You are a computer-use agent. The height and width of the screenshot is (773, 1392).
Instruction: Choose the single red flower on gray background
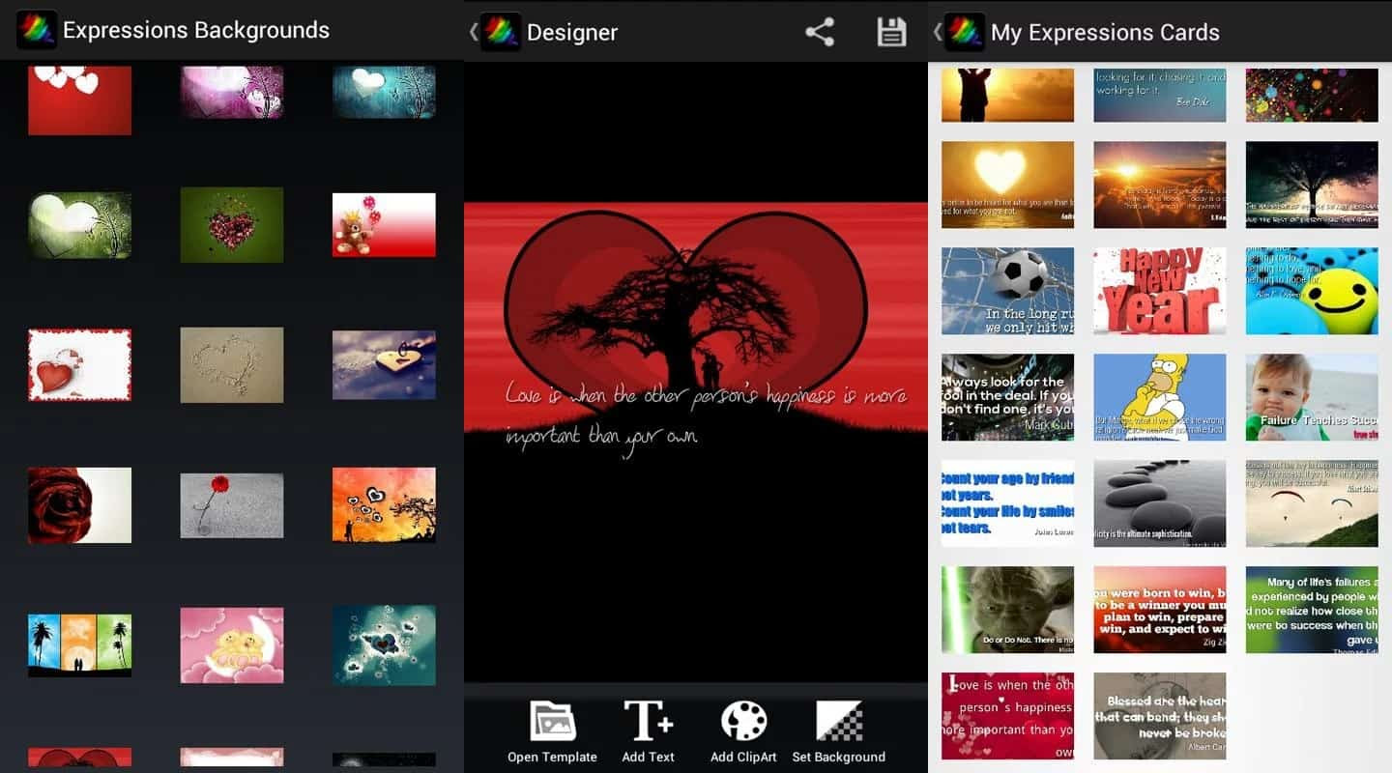(232, 505)
